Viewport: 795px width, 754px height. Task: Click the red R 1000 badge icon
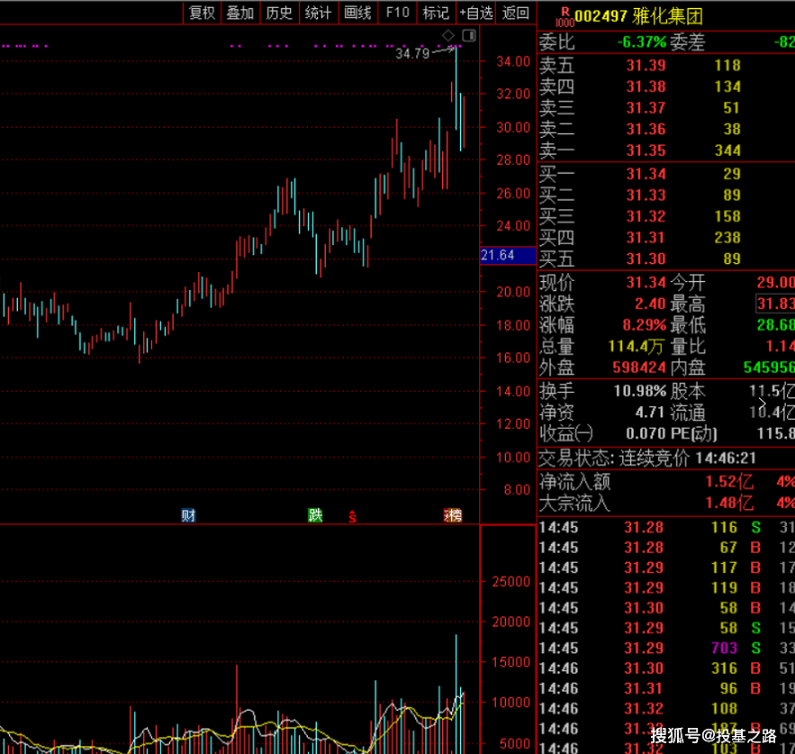[565, 17]
